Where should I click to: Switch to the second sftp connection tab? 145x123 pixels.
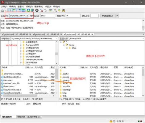(x=46, y=34)
